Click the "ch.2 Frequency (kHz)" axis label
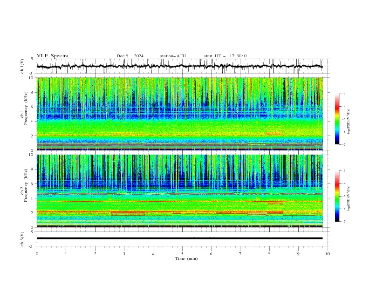This screenshot has height=285, width=369. point(24,185)
